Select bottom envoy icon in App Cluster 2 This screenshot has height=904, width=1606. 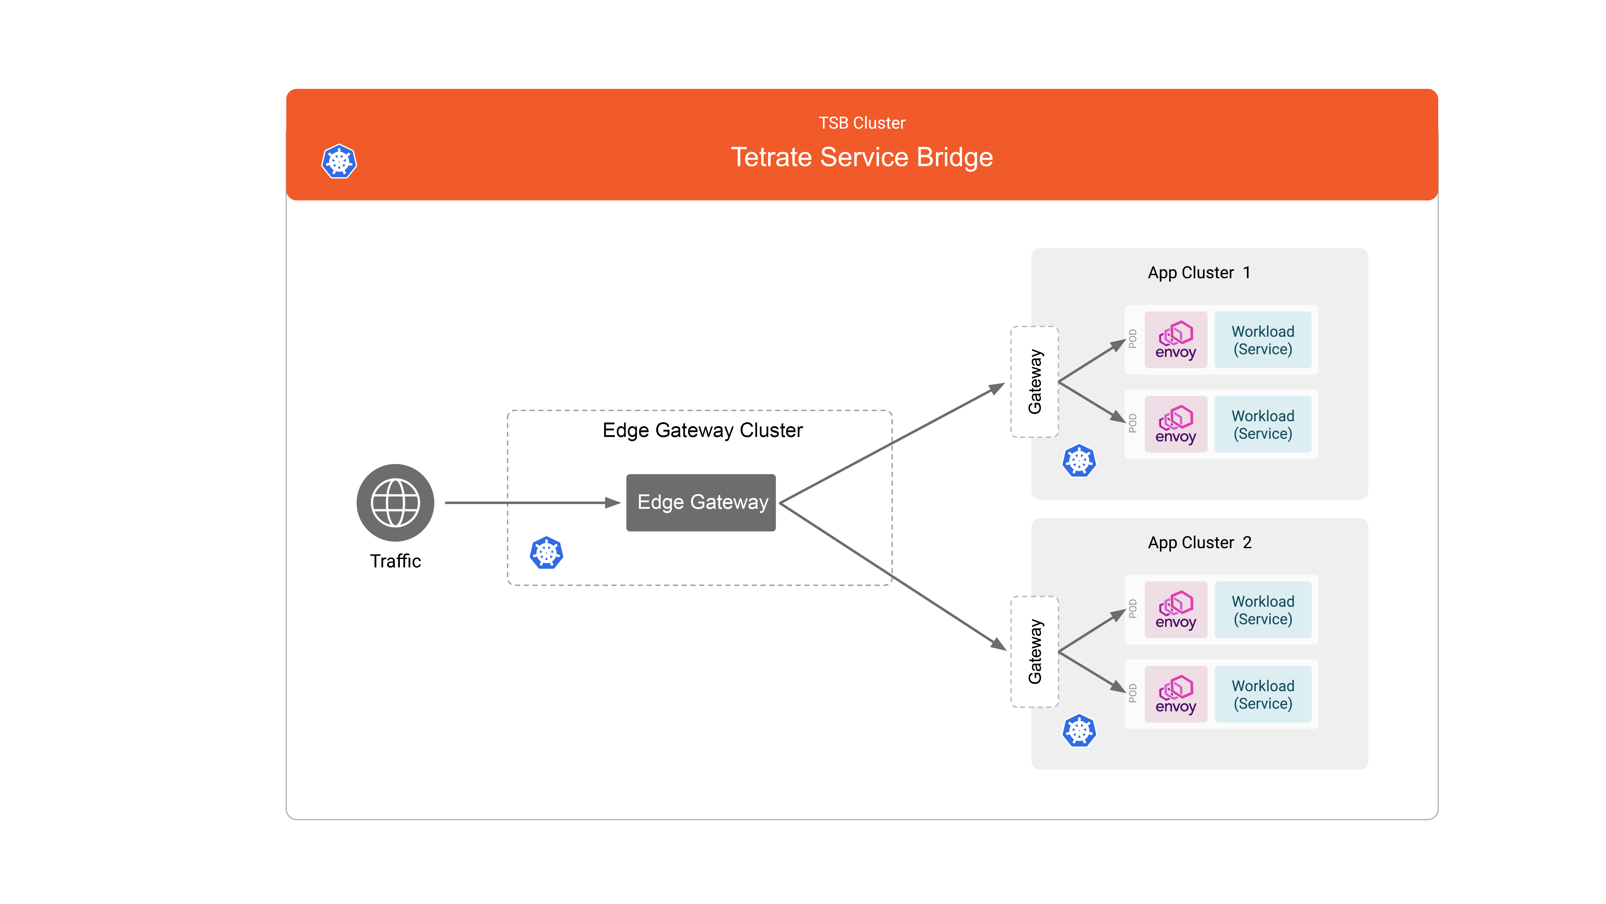[1176, 695]
